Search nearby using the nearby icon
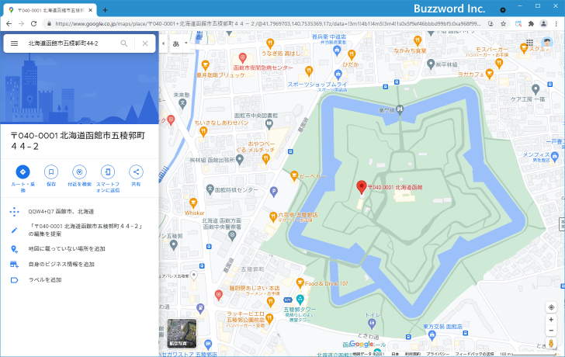 tap(79, 172)
